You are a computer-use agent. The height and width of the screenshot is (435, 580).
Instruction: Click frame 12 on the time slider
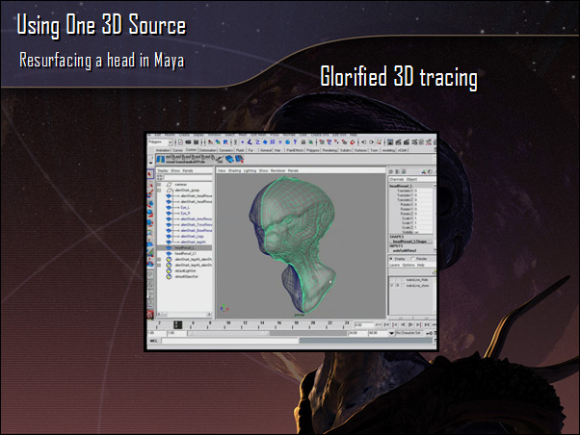click(x=245, y=324)
